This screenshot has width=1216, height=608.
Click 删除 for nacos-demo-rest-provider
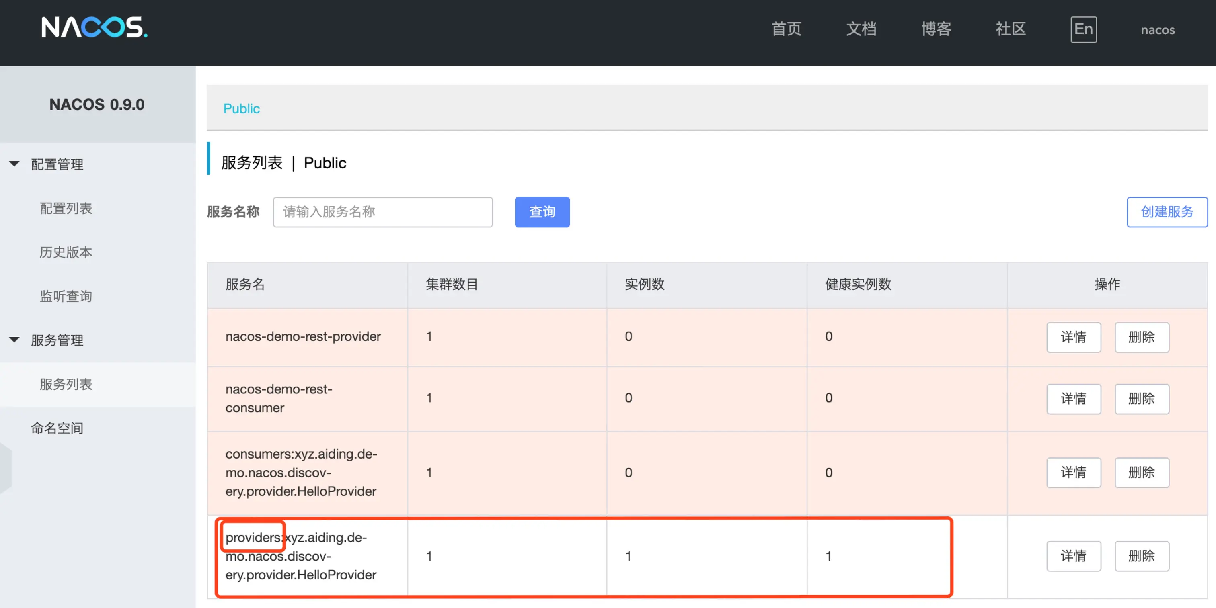[x=1142, y=337]
